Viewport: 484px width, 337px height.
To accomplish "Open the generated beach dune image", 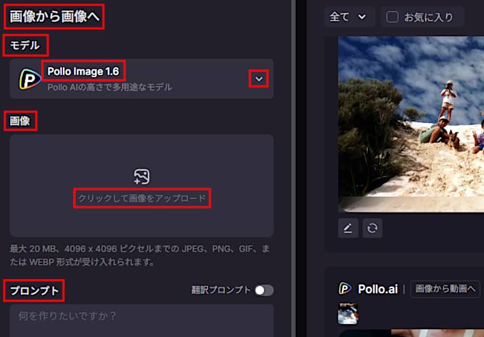I will (x=411, y=124).
